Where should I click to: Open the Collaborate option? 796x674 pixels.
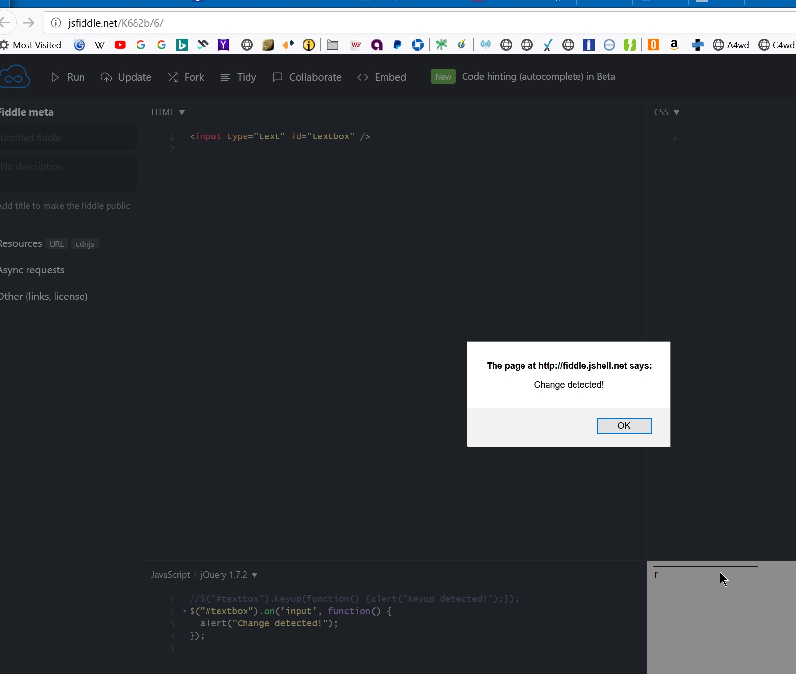[x=307, y=77]
